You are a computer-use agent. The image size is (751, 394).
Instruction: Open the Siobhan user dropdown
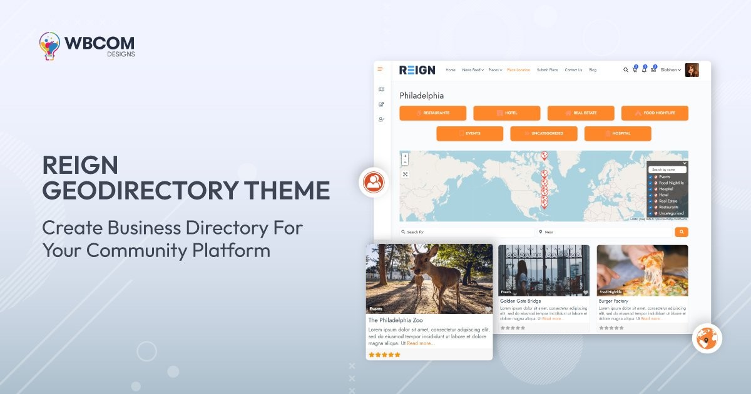pyautogui.click(x=671, y=70)
